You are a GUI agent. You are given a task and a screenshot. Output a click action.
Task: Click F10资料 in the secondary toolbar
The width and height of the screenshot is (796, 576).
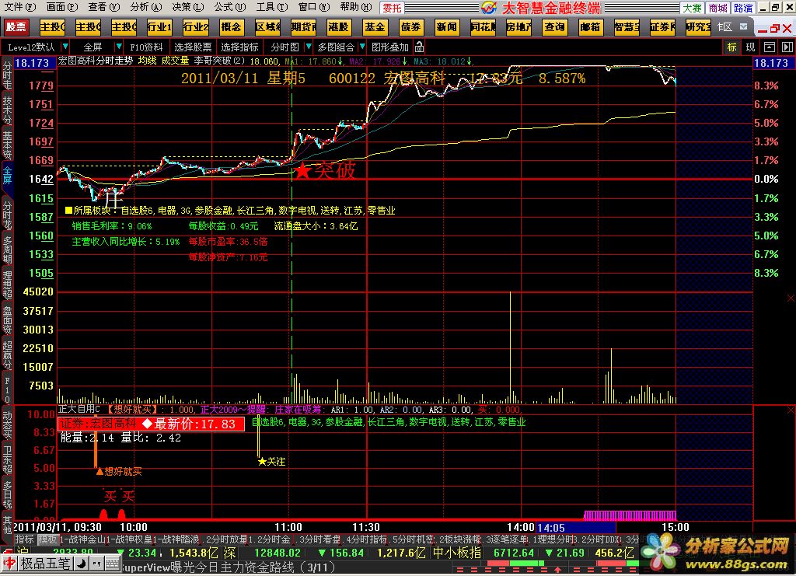pos(146,47)
